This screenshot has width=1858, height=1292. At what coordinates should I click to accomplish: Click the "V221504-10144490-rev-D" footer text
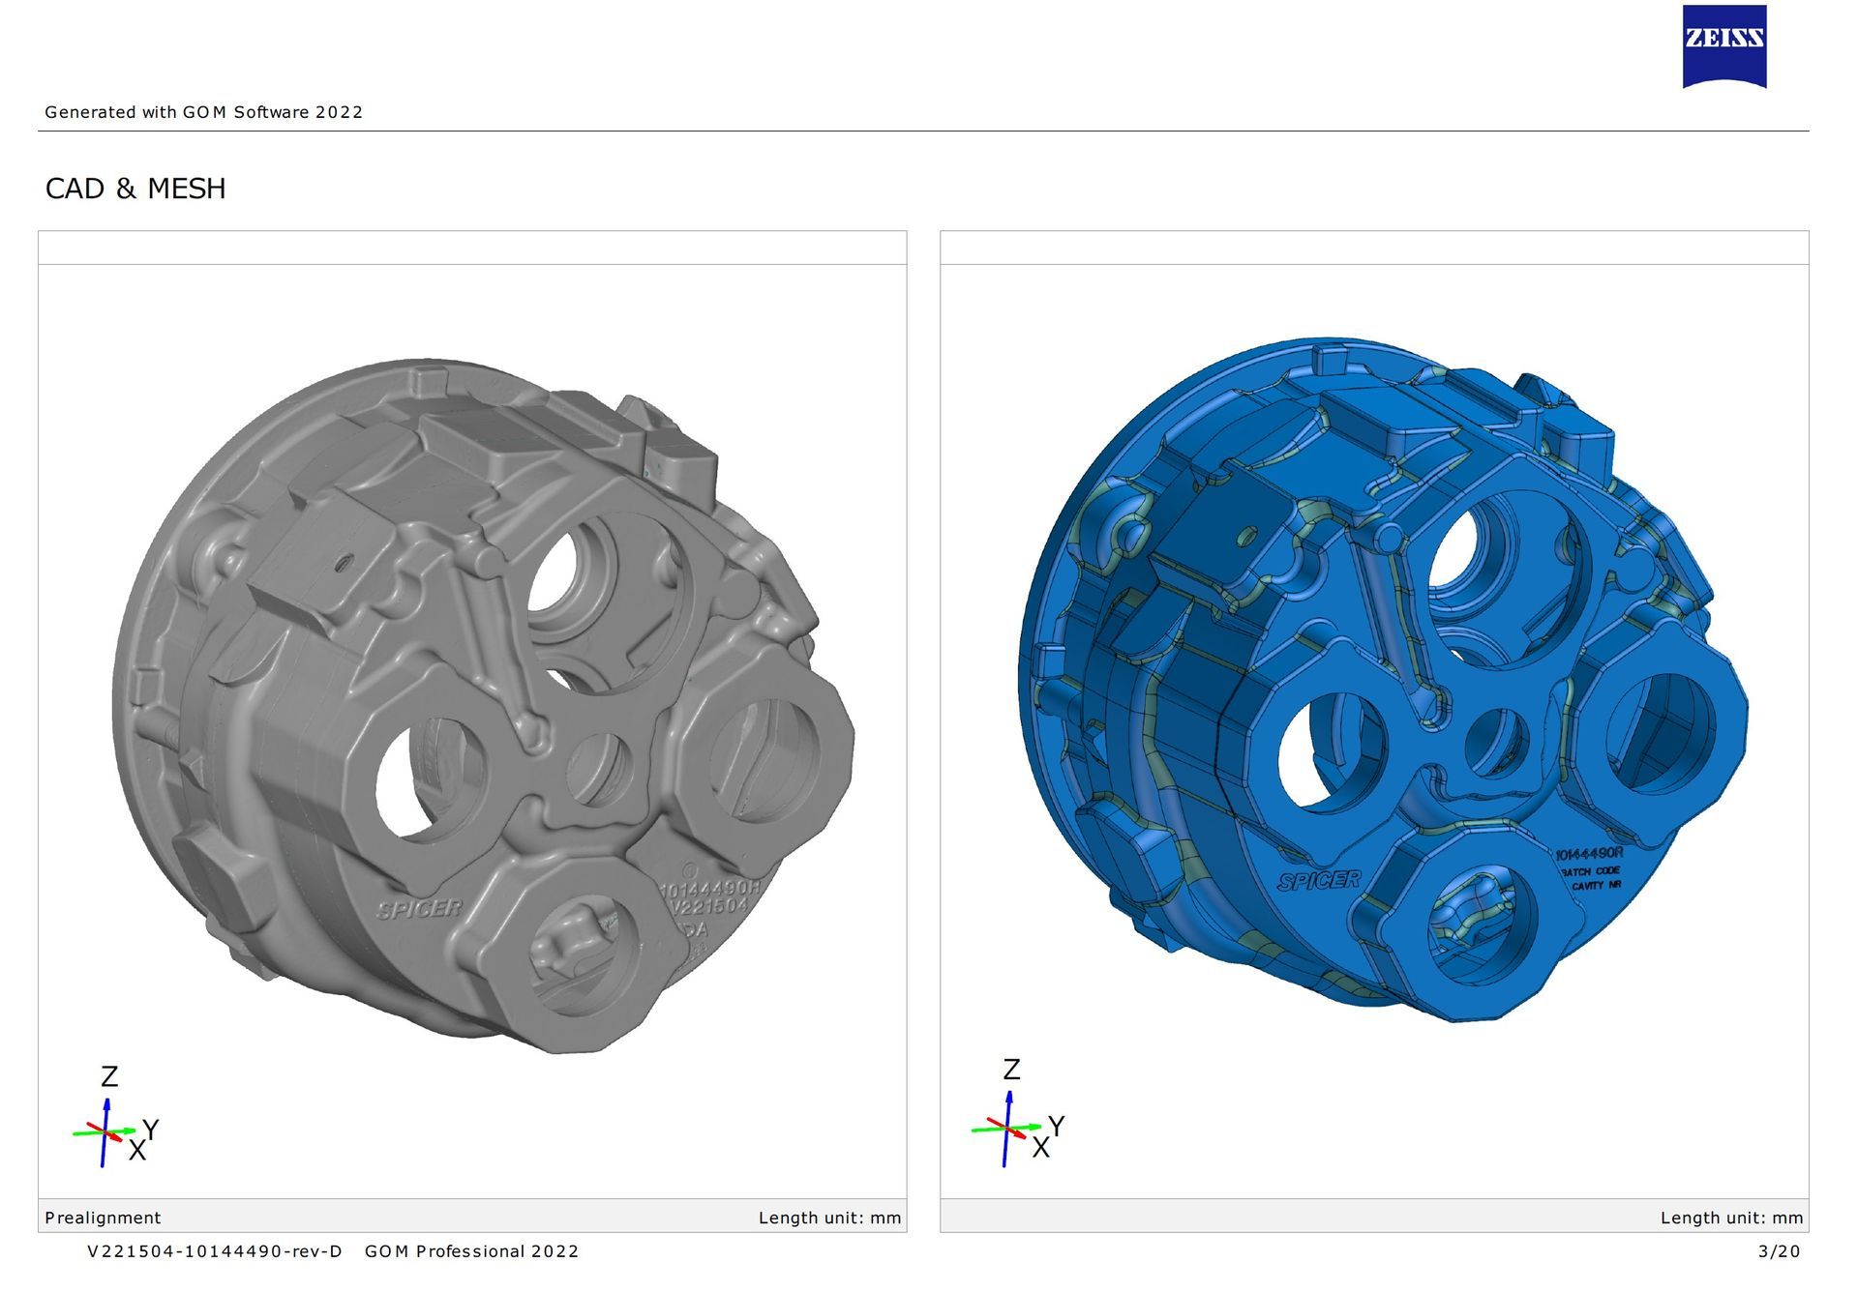[x=215, y=1251]
